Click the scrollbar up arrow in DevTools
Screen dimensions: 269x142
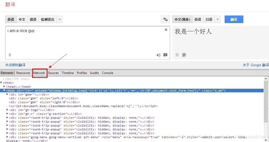pos(266,79)
